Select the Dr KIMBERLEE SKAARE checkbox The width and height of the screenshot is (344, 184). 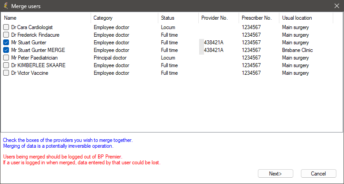(x=6, y=65)
